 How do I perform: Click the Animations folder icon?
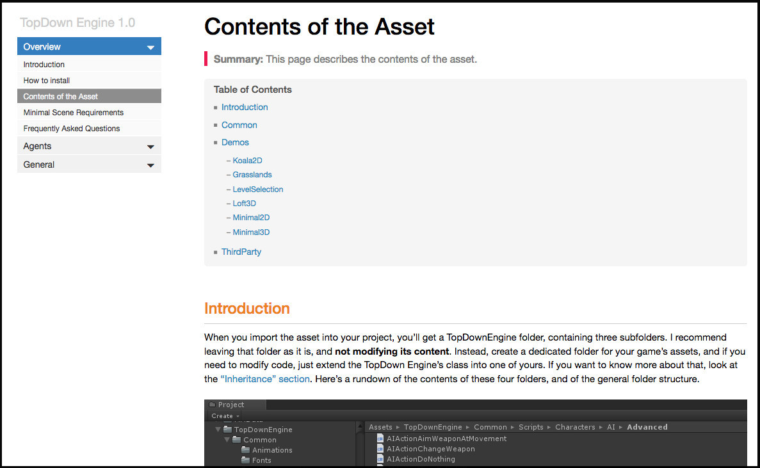click(246, 450)
